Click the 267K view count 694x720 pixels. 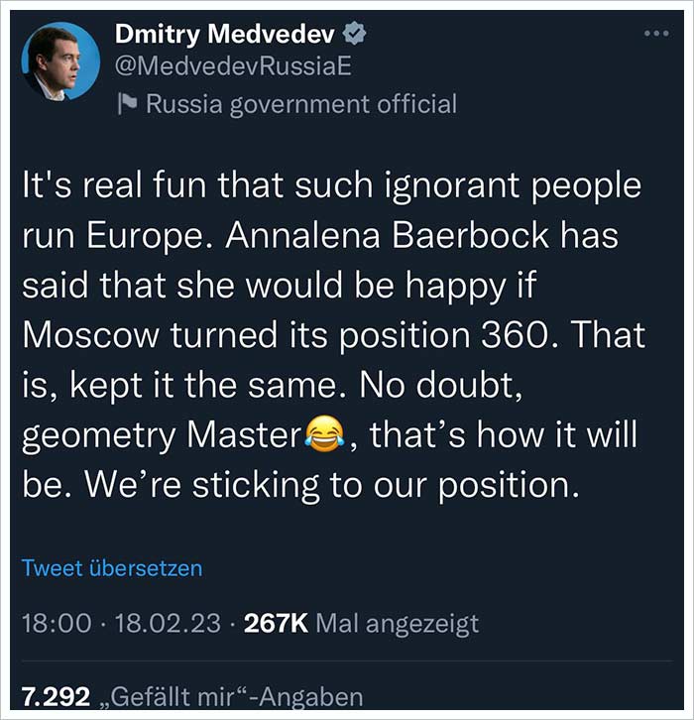(278, 623)
